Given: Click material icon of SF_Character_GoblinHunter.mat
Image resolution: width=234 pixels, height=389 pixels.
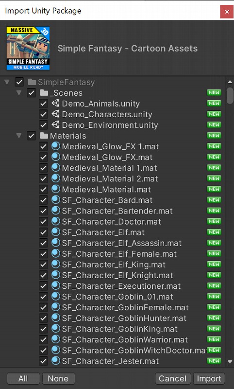Looking at the screenshot, I should point(56,318).
